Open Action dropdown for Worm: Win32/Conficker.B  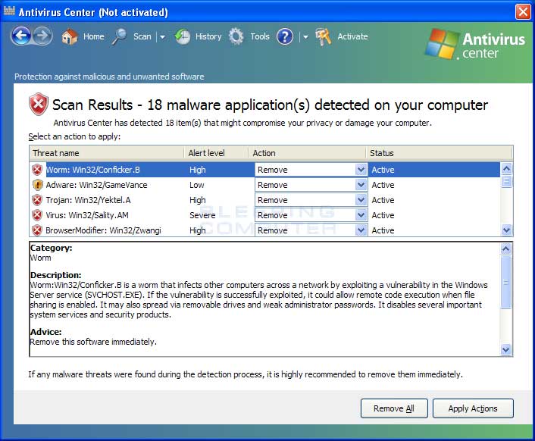pyautogui.click(x=361, y=170)
